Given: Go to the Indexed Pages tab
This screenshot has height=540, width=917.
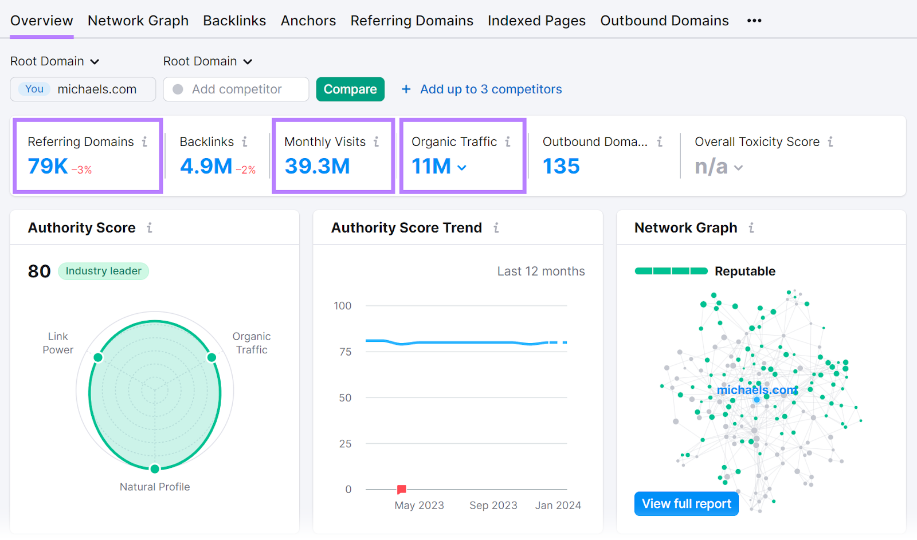Looking at the screenshot, I should pos(536,20).
